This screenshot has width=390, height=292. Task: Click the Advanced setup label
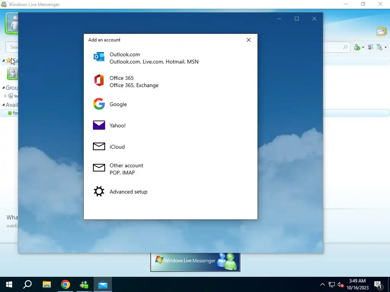coord(128,192)
